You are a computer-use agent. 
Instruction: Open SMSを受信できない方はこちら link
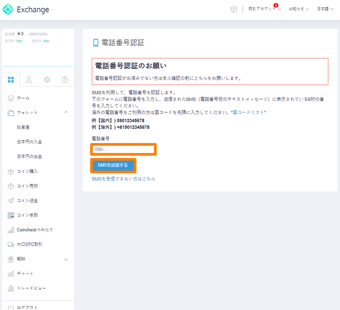[x=123, y=179]
